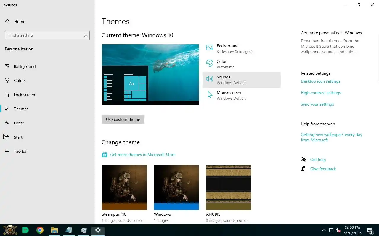Click the search magnifier in Find a setting
The height and width of the screenshot is (236, 379).
point(86,35)
